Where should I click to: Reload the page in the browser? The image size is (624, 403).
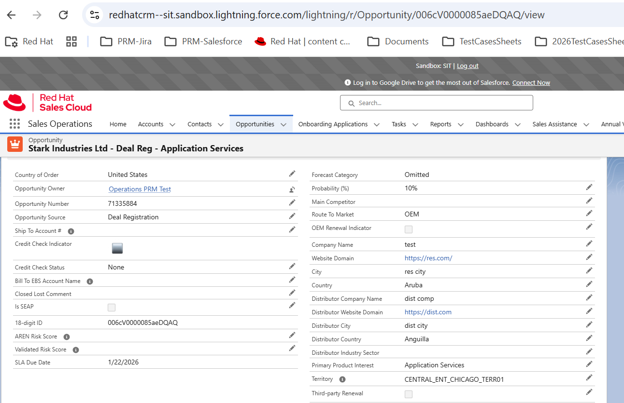click(63, 15)
